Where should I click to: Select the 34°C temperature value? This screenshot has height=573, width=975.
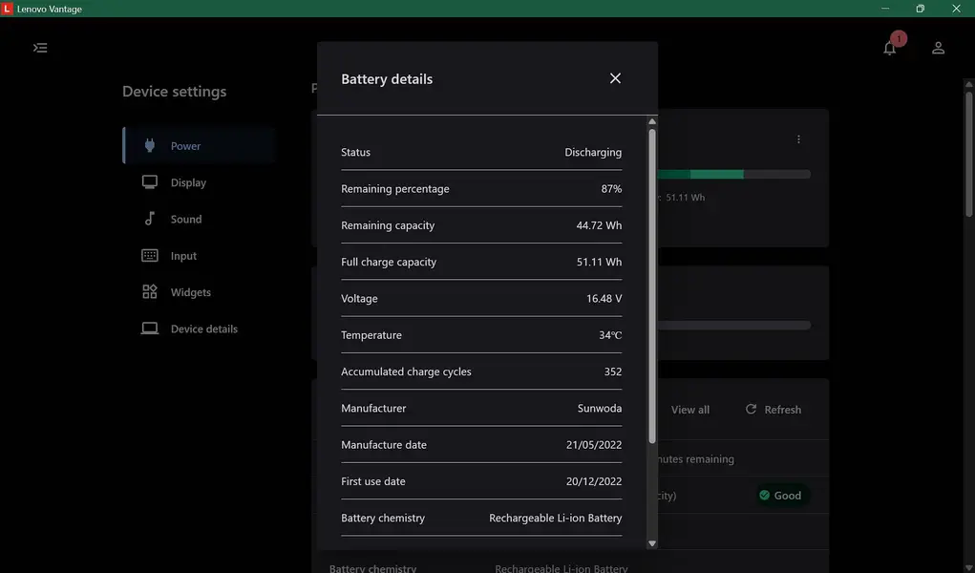coord(610,334)
